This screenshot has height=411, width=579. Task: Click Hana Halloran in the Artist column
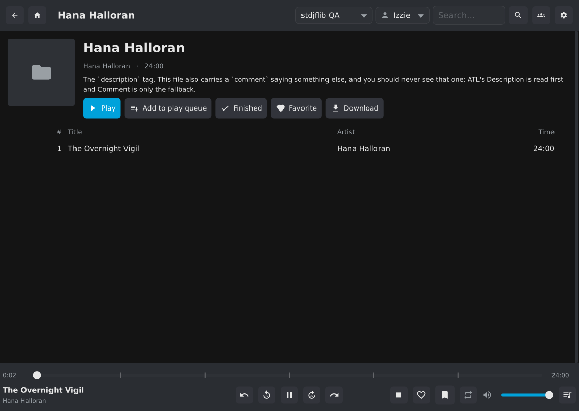point(363,148)
